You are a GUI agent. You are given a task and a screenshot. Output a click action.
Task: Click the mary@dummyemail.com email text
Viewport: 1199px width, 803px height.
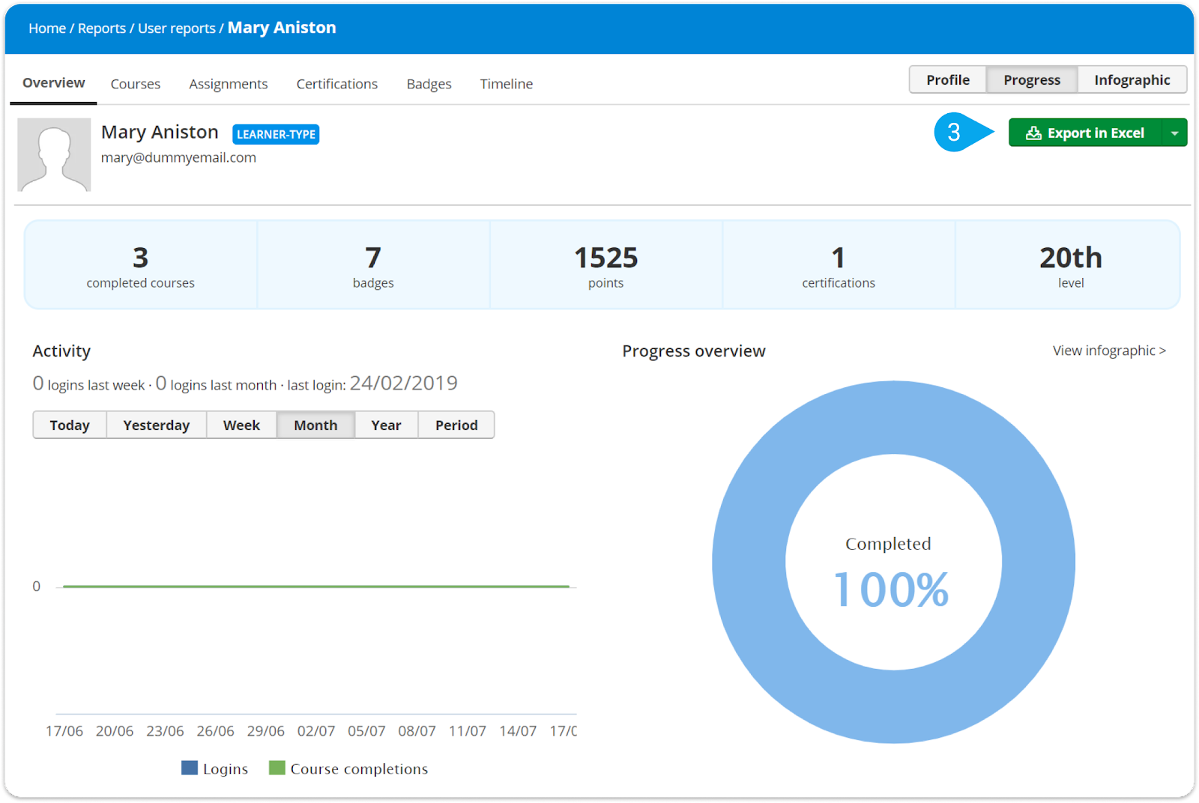pyautogui.click(x=178, y=157)
